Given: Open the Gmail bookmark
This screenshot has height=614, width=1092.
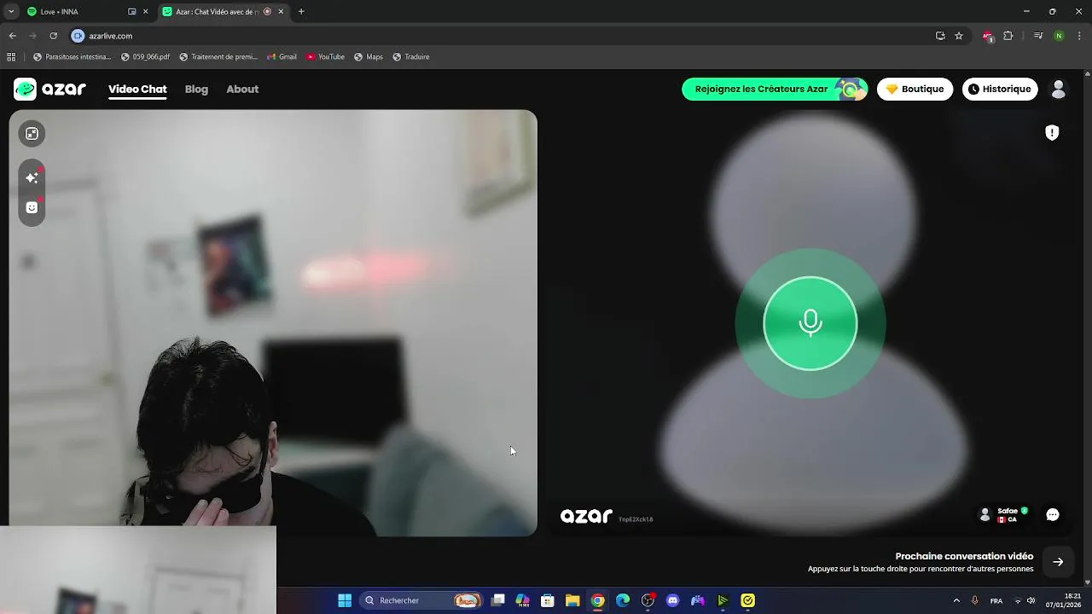Looking at the screenshot, I should point(282,57).
